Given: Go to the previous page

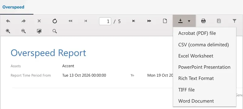Looking at the screenshot, I should (86, 21).
